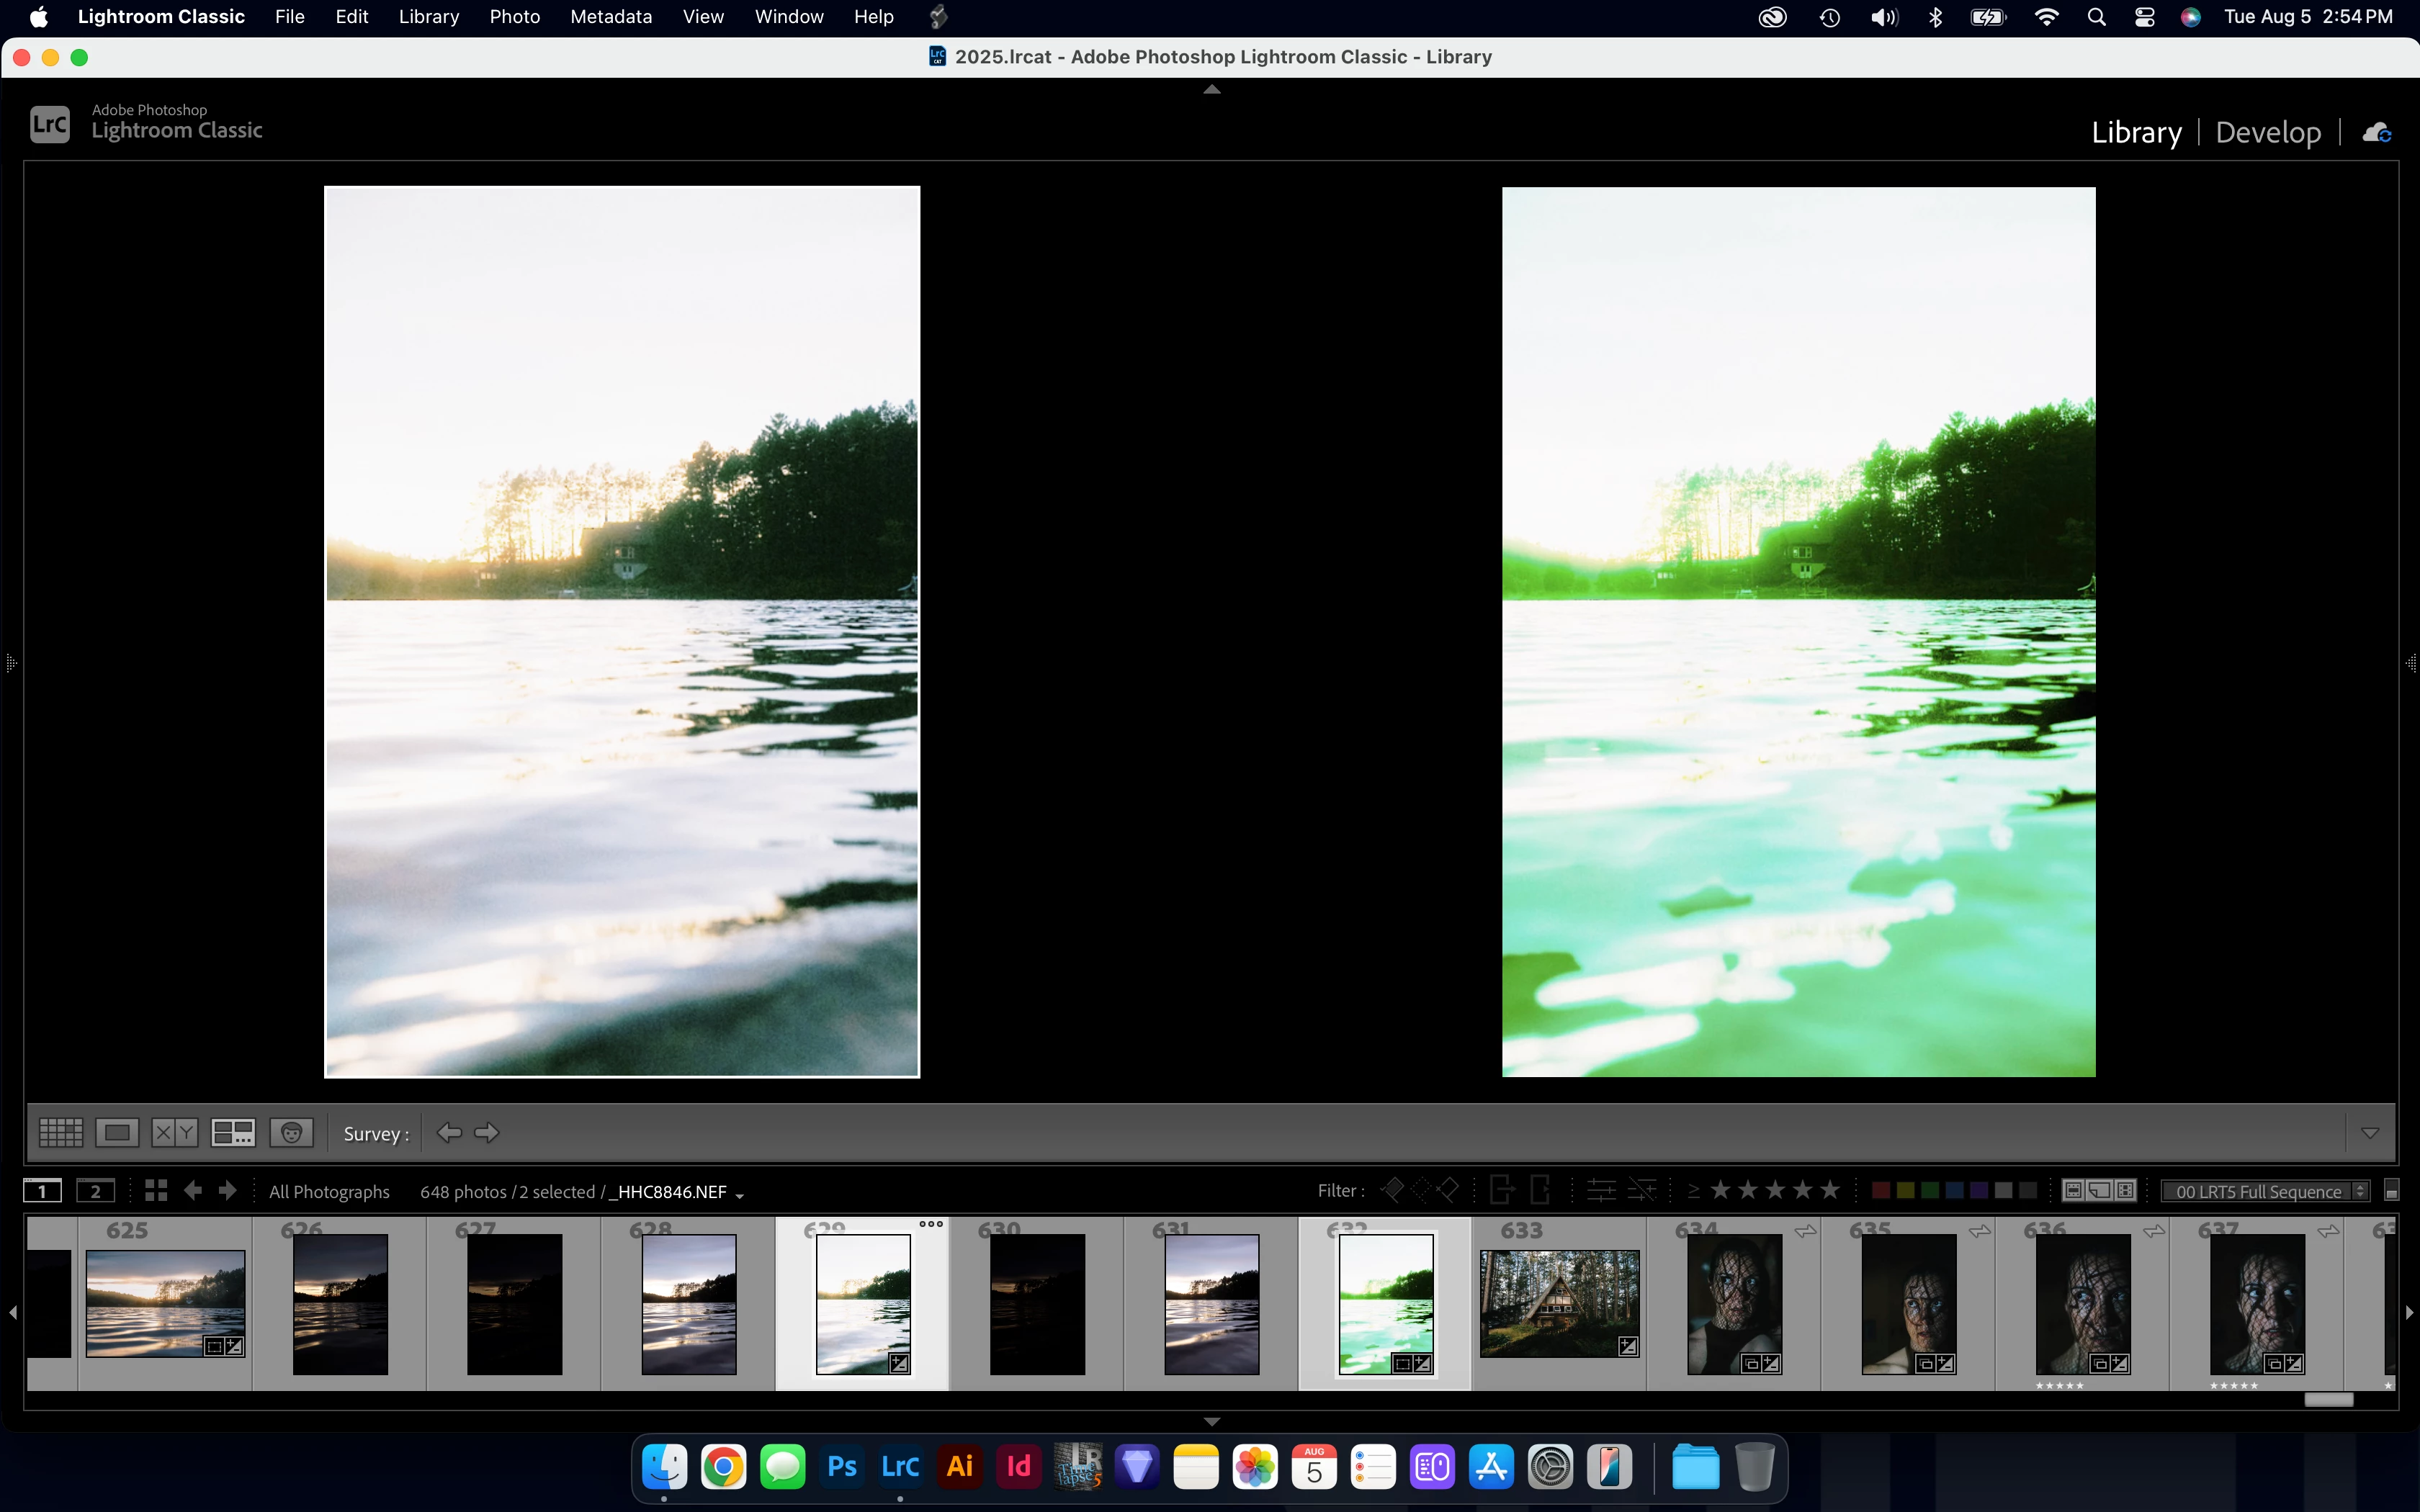Open Compare view (XY) icon
Screen dimensions: 2420x1512
pyautogui.click(x=174, y=1133)
